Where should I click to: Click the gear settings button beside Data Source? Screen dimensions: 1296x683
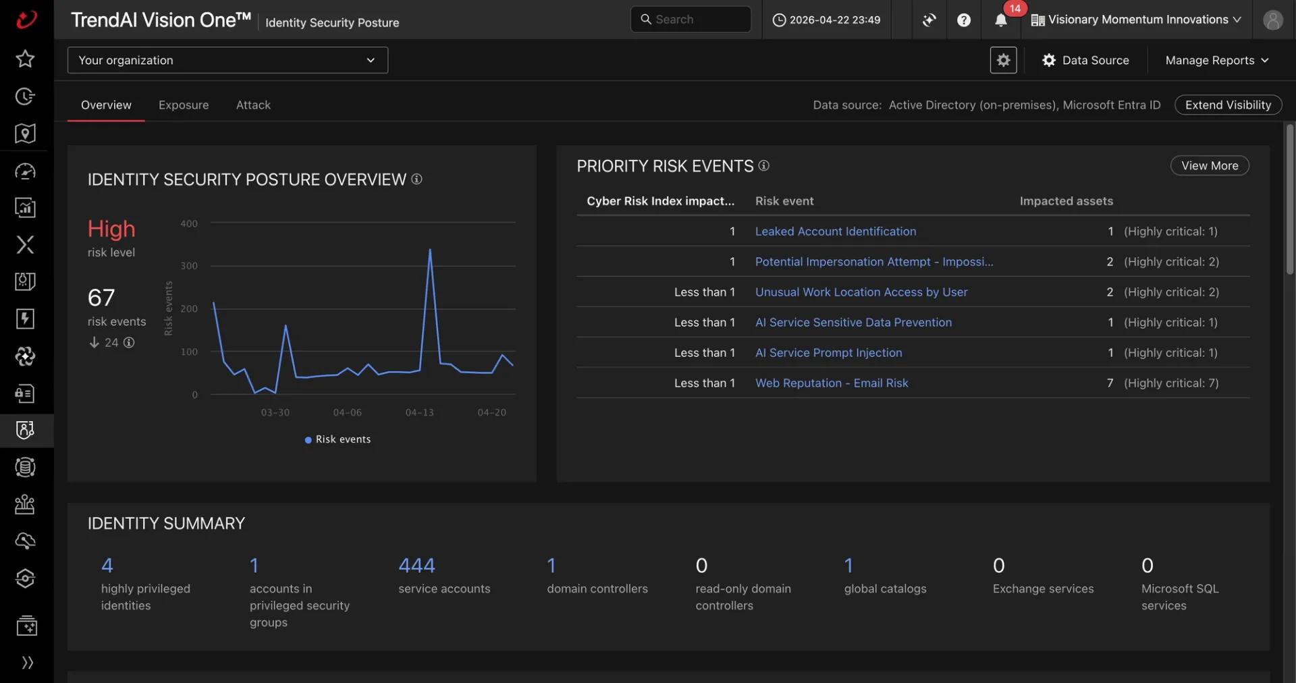pos(1003,60)
